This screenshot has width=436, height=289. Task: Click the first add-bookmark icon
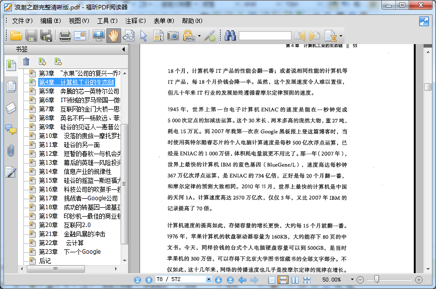[x=42, y=61]
